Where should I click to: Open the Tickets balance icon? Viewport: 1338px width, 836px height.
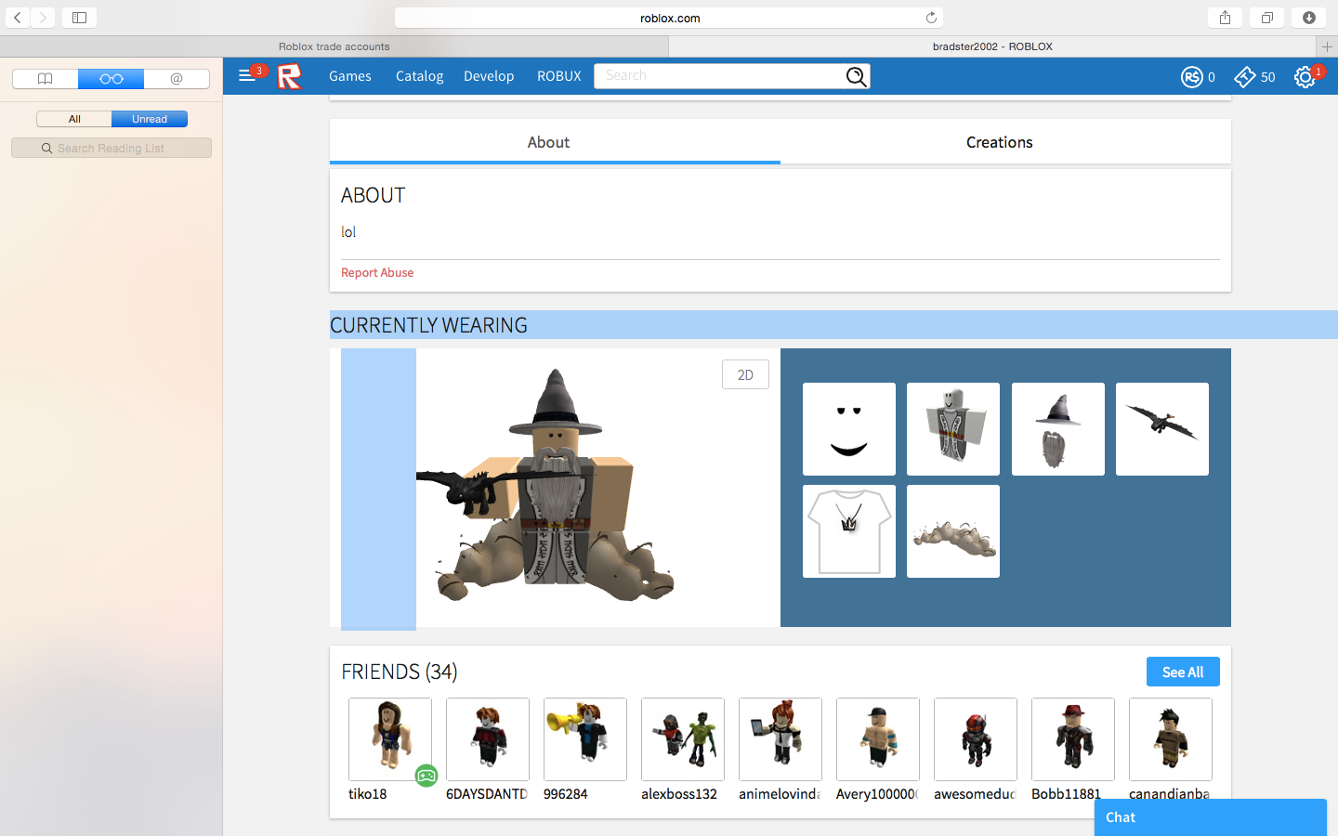[x=1245, y=77]
